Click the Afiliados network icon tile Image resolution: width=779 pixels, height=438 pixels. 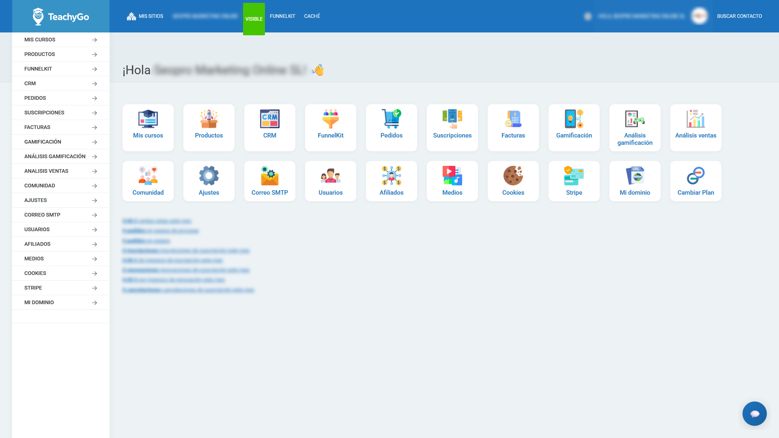pos(392,181)
